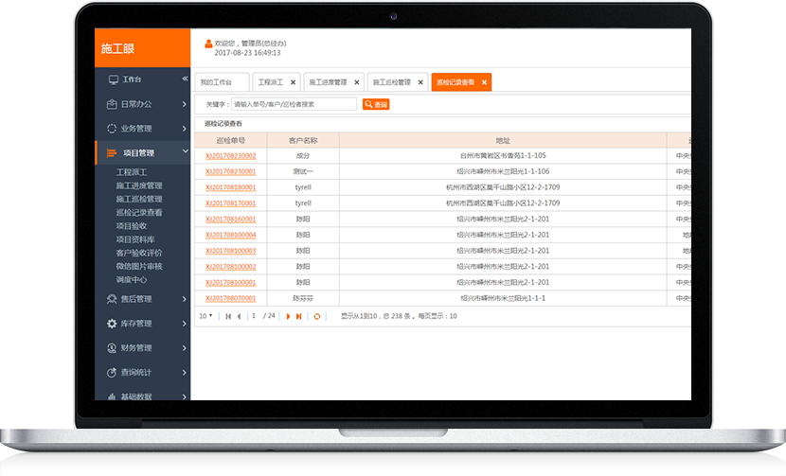Click the keyword search input field

[x=295, y=104]
